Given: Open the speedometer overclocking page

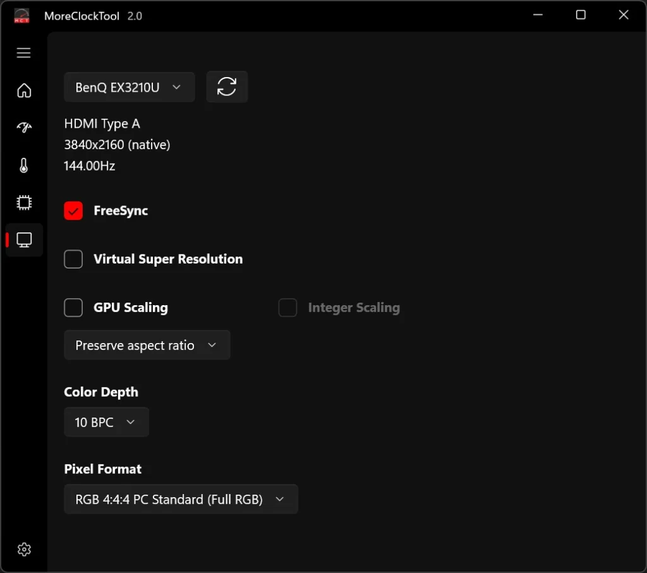Looking at the screenshot, I should (x=24, y=128).
